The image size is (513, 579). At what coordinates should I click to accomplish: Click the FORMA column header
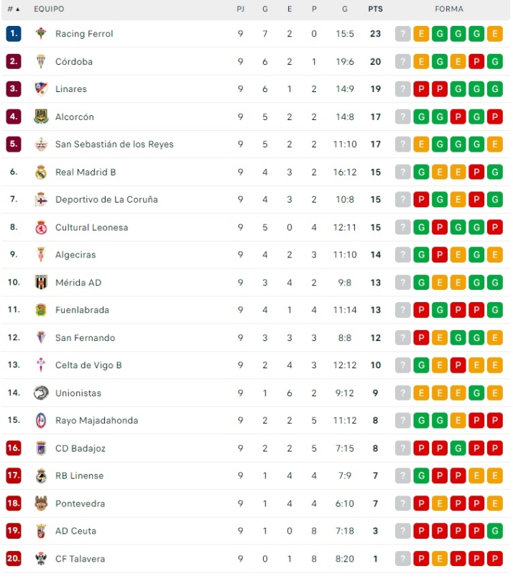tap(449, 9)
